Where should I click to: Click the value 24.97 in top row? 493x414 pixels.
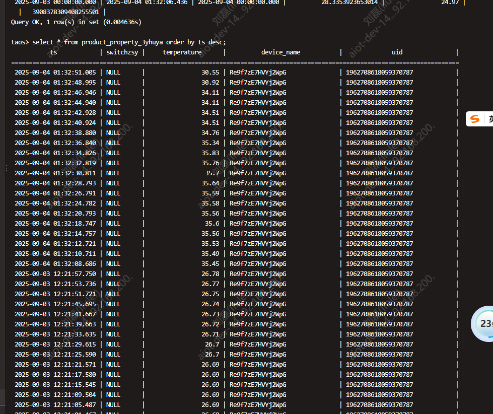pos(450,3)
